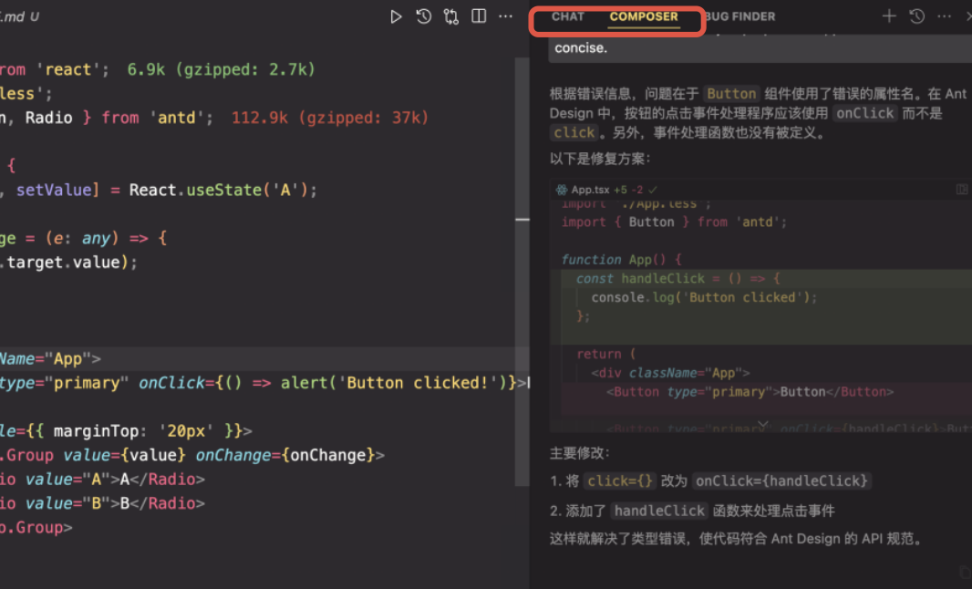Image resolution: width=972 pixels, height=589 pixels.
Task: Click the white overview marker on editor scrollbar
Action: pyautogui.click(x=522, y=220)
